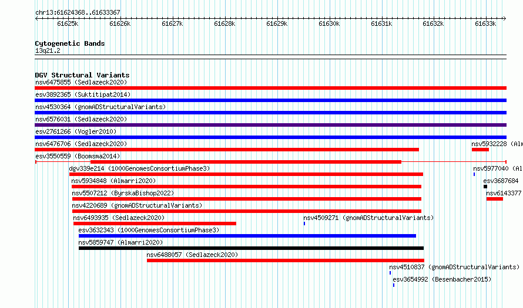Open the nsv6576031 (Sedlazeck2020) label
523x308 pixels.
[x=81, y=119]
